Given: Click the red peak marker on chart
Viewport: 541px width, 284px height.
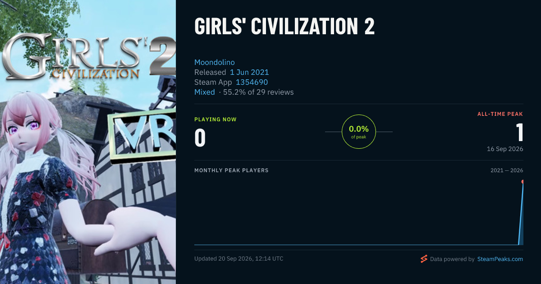Looking at the screenshot, I should coord(523,182).
